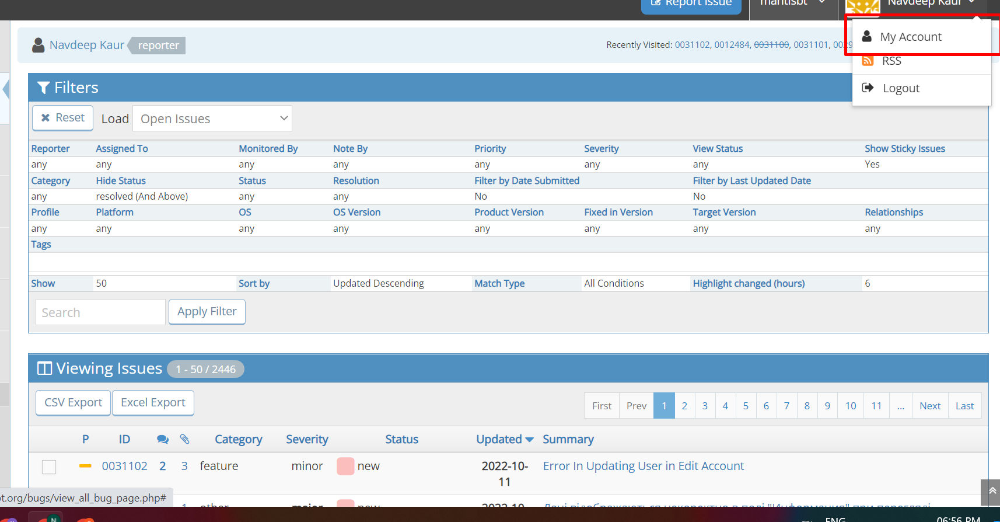Click the attachments paperclip column icon
Screen dimensions: 1000x522
coord(184,440)
